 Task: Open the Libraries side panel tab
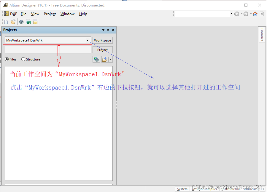pyautogui.click(x=262, y=35)
